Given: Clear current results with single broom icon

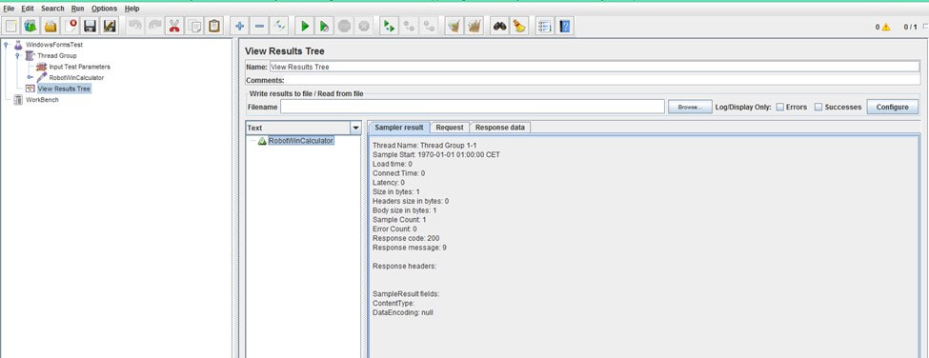Looking at the screenshot, I should pyautogui.click(x=454, y=26).
